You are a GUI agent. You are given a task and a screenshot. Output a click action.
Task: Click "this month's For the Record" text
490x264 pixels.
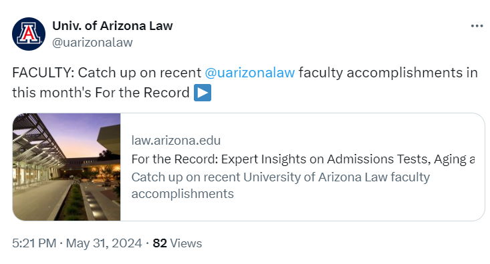click(101, 93)
